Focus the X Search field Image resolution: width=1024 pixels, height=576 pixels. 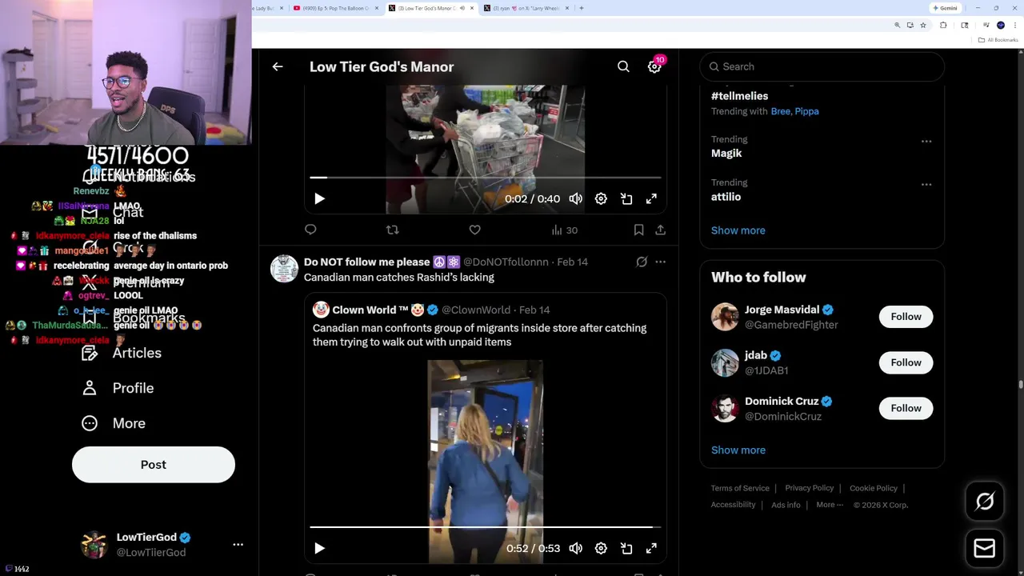pyautogui.click(x=822, y=66)
